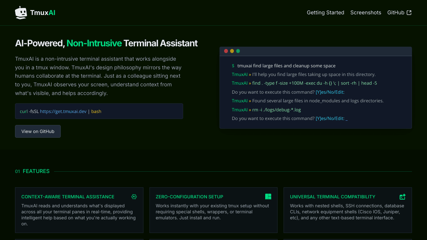Click the hero paragraph describing TmuxAI

[x=98, y=76]
